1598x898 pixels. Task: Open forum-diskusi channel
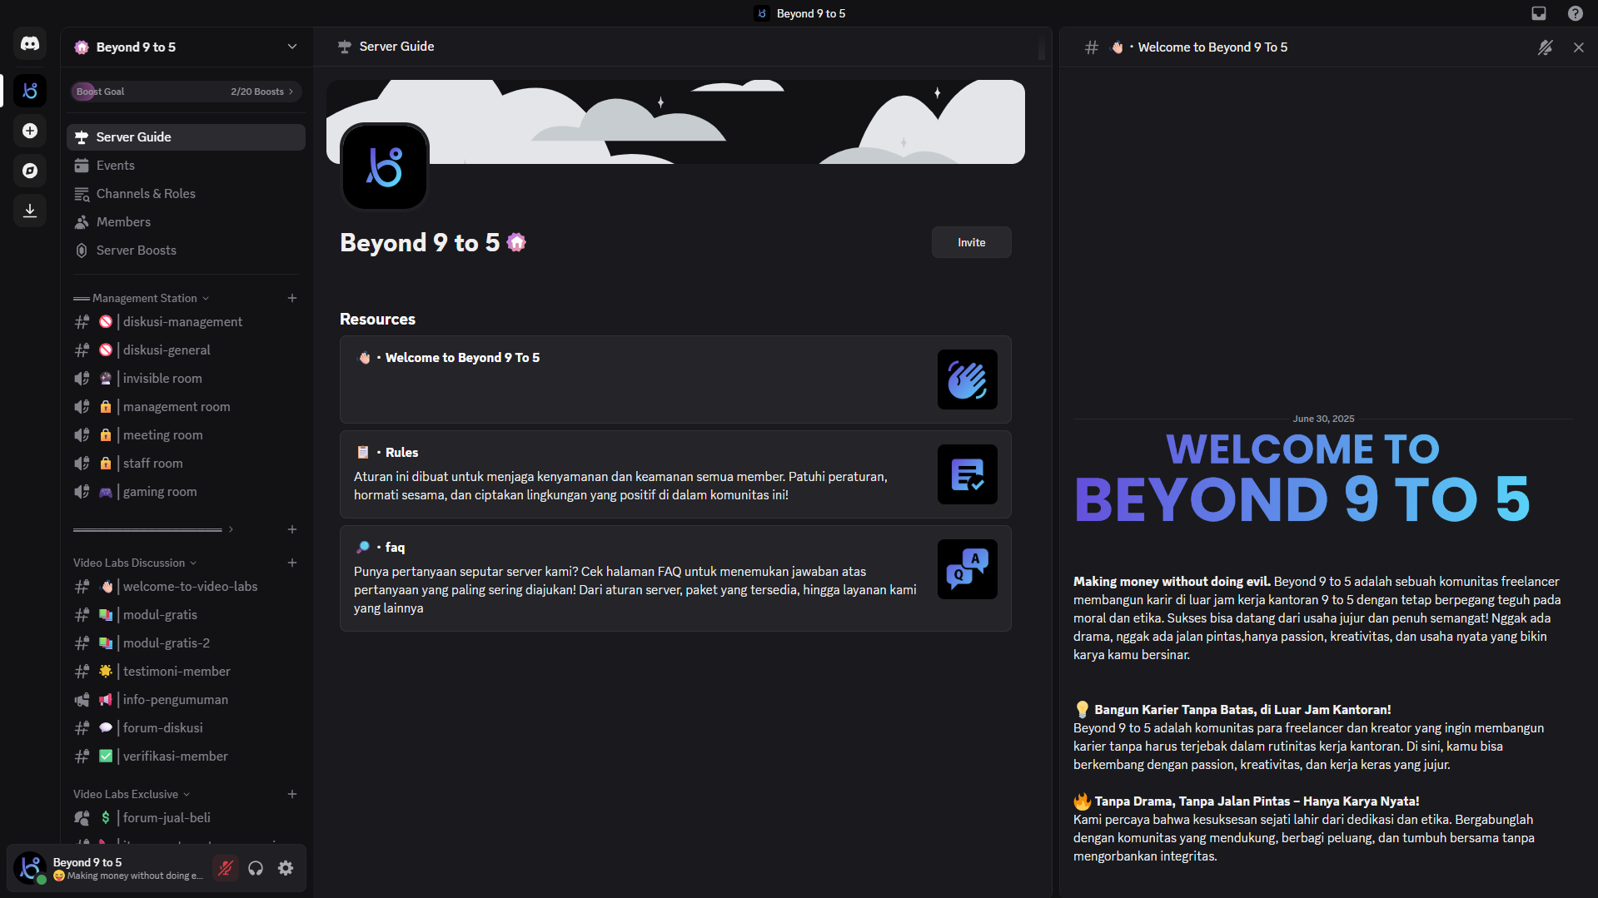tap(186, 728)
